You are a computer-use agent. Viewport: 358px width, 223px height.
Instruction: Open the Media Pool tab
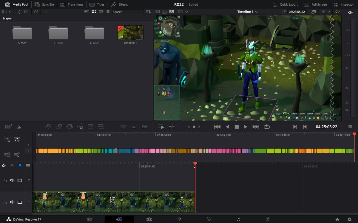16,4
